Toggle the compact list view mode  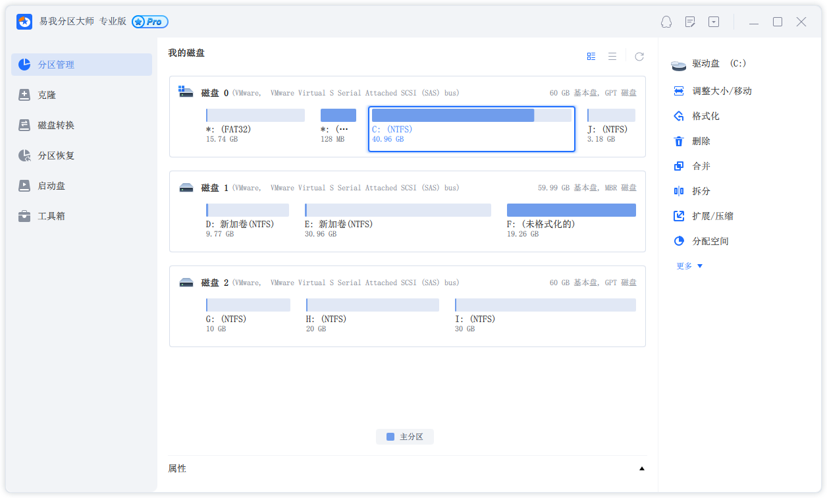[612, 56]
